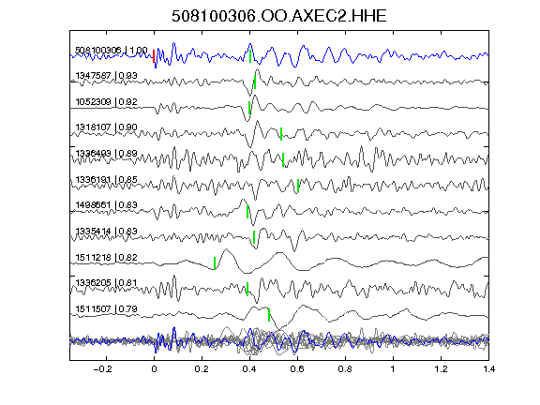The height and width of the screenshot is (405, 540).
Task: Click the green marker on trace 1347587
Action: tap(255, 82)
